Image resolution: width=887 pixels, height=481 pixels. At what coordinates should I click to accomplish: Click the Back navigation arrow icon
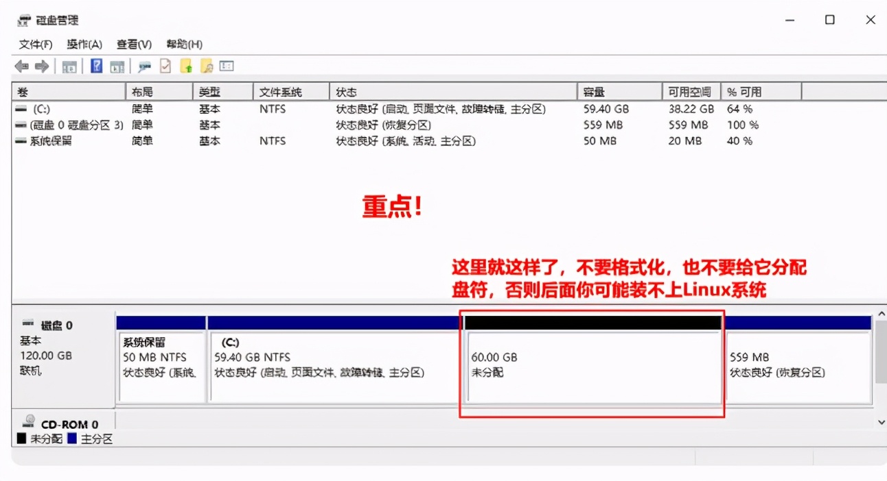tap(21, 66)
